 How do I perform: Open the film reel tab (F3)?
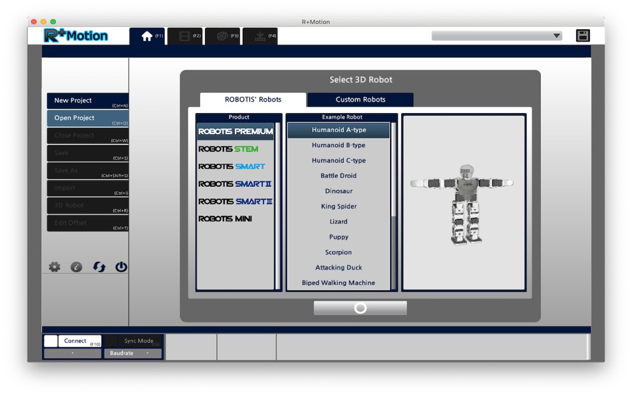tap(222, 37)
